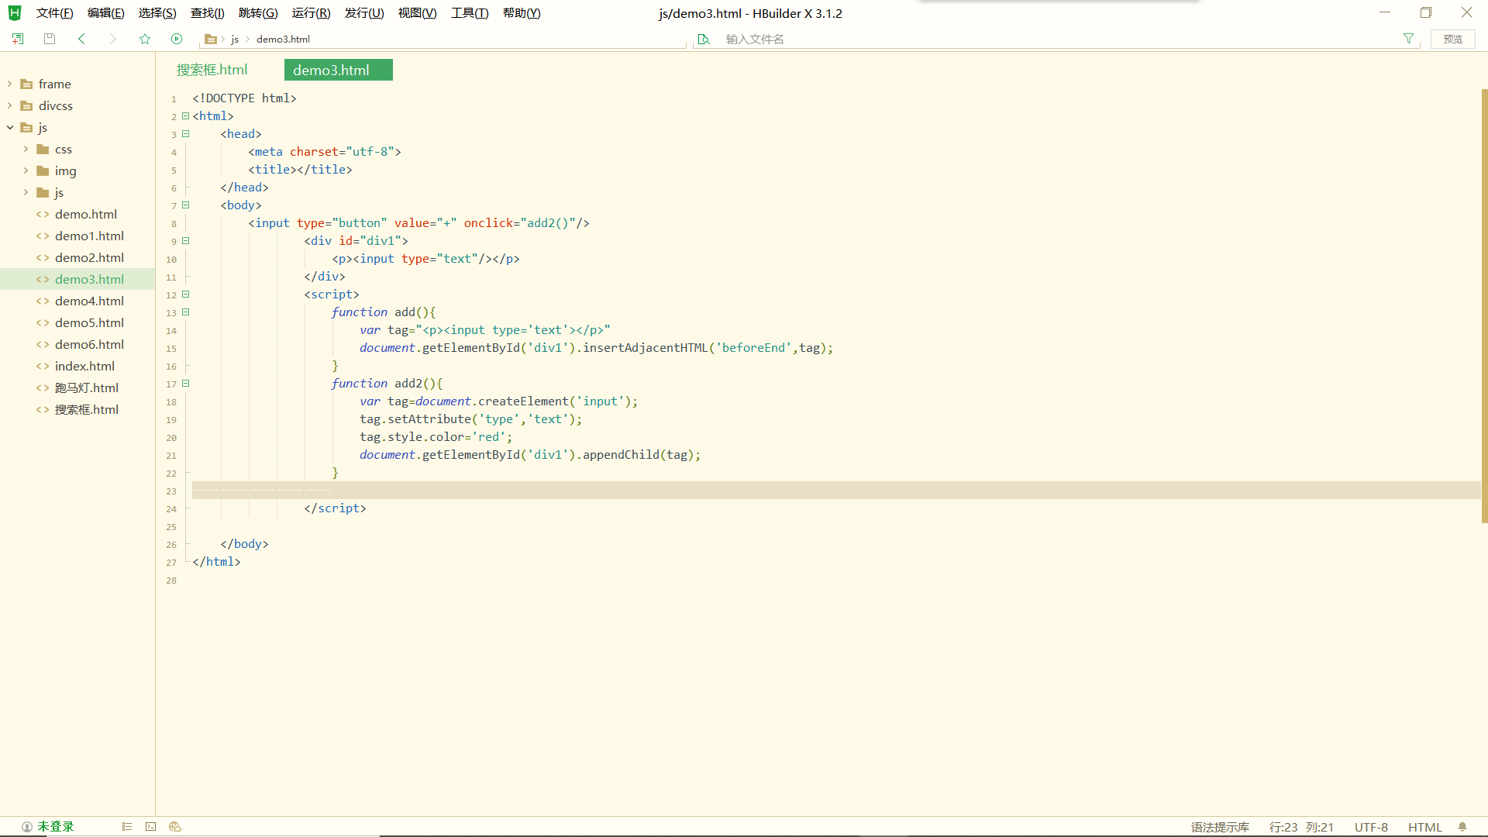1488x837 pixels.
Task: Fold function add at line 13
Action: pos(186,312)
